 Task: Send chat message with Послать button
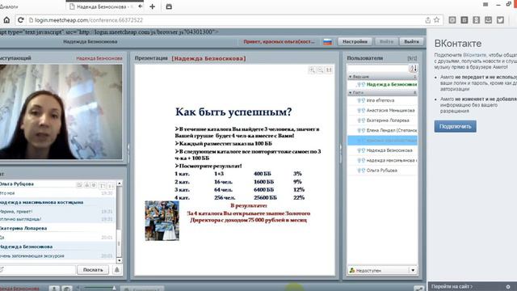pyautogui.click(x=93, y=269)
